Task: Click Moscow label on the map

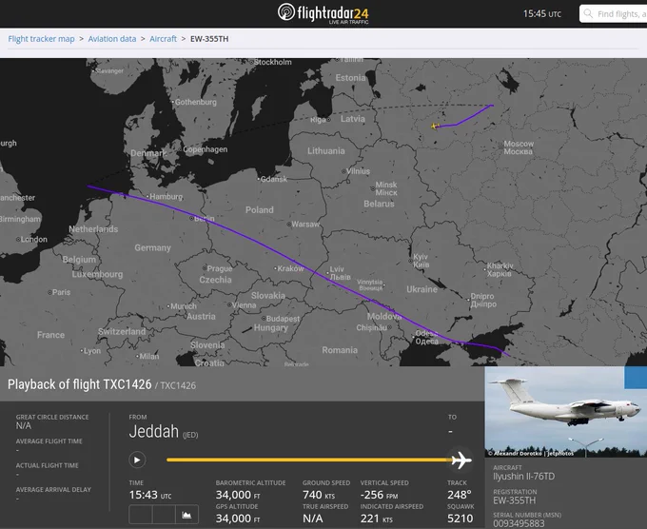Action: (x=519, y=147)
